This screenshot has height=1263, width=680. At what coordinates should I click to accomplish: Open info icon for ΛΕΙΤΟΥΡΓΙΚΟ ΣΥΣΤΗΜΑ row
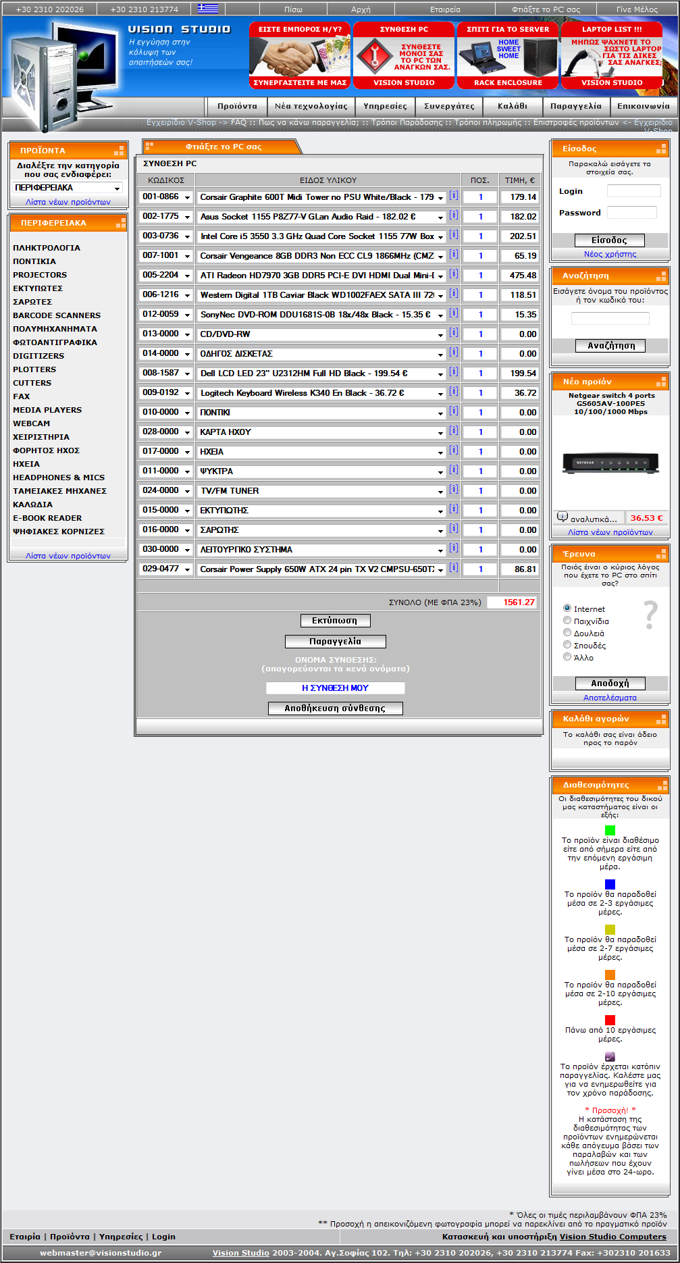[453, 548]
